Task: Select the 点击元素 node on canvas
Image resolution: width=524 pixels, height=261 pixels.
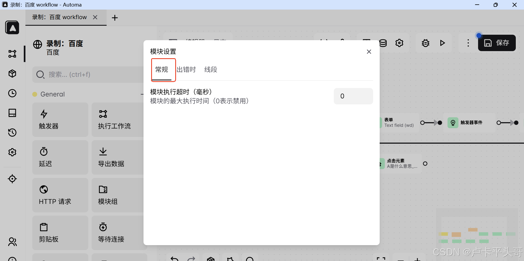Action: point(400,163)
